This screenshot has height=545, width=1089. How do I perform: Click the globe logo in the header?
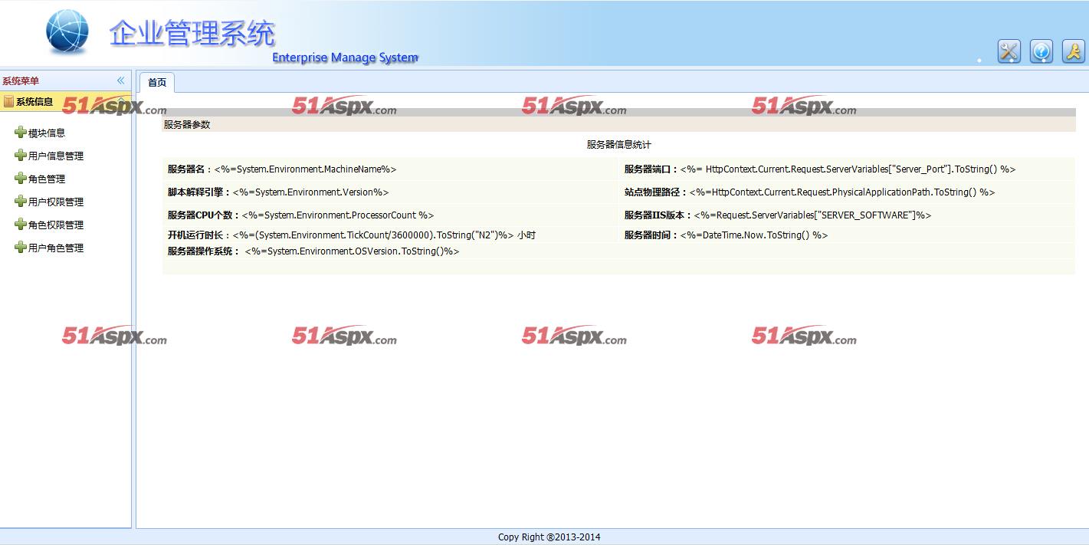pos(67,32)
